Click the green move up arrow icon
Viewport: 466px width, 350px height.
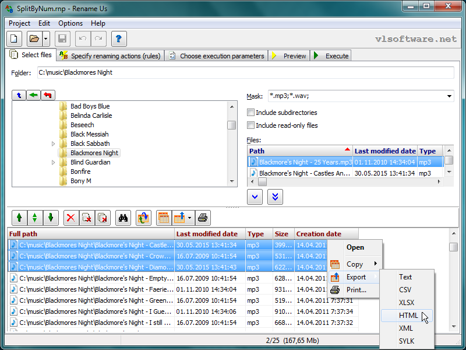pos(19,218)
